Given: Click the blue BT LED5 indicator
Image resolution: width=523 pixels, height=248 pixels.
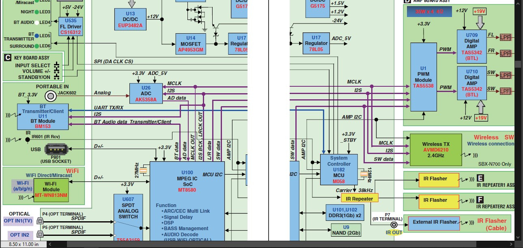Looking at the screenshot, I should tap(37, 36).
